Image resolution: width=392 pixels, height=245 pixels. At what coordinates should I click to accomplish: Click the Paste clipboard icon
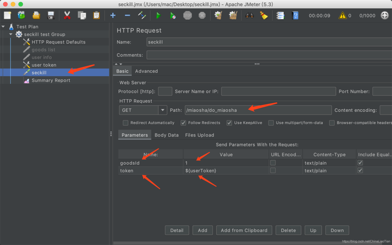(96, 15)
